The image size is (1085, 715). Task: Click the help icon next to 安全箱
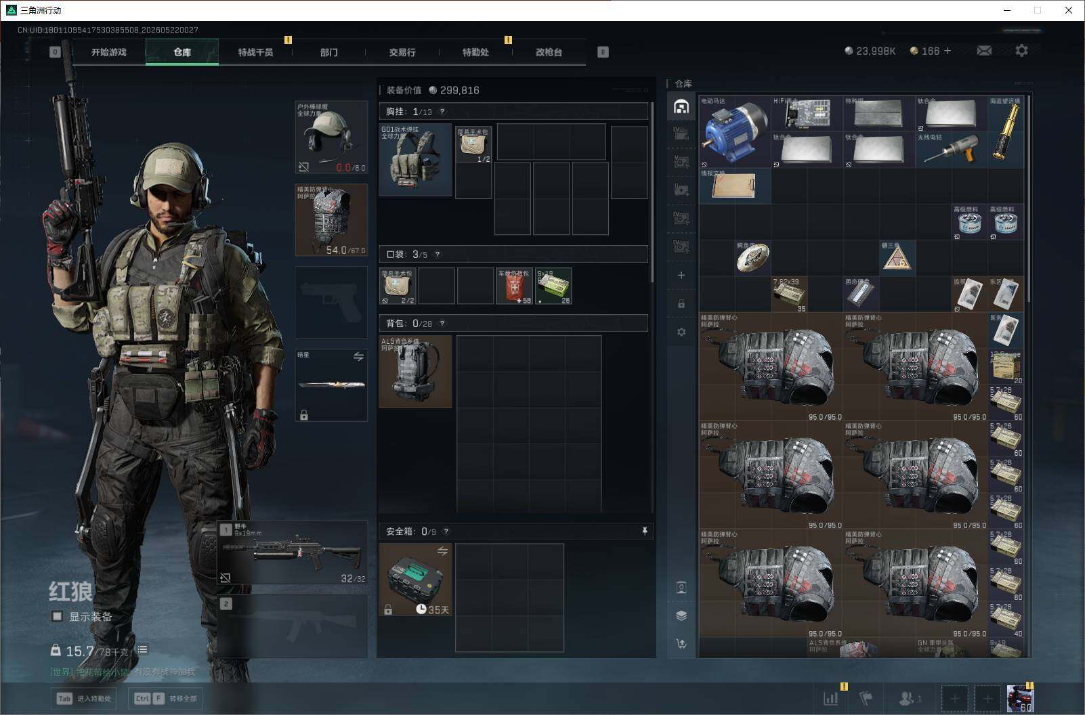446,532
